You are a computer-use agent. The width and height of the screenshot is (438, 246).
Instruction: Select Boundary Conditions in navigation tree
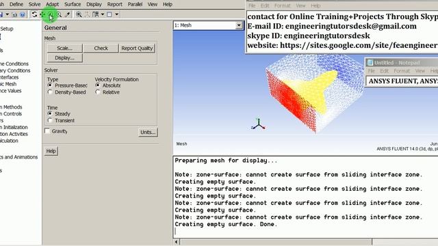pos(15,70)
